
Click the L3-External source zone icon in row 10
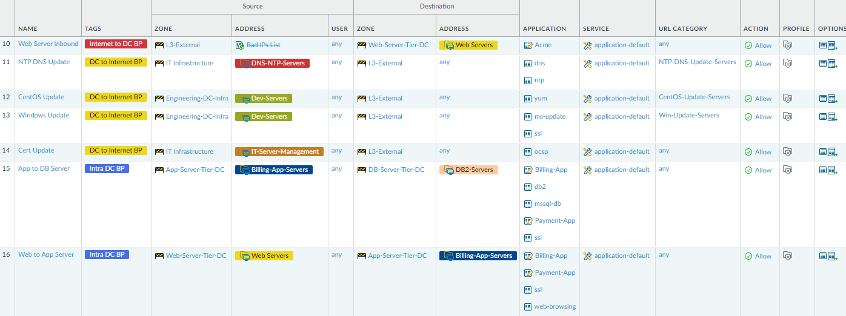(x=159, y=45)
